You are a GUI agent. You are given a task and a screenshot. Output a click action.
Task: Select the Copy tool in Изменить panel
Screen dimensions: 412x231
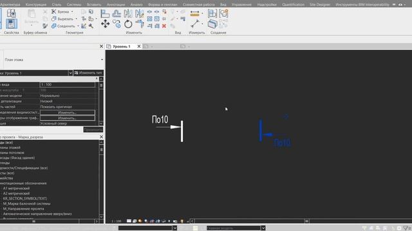pyautogui.click(x=117, y=24)
